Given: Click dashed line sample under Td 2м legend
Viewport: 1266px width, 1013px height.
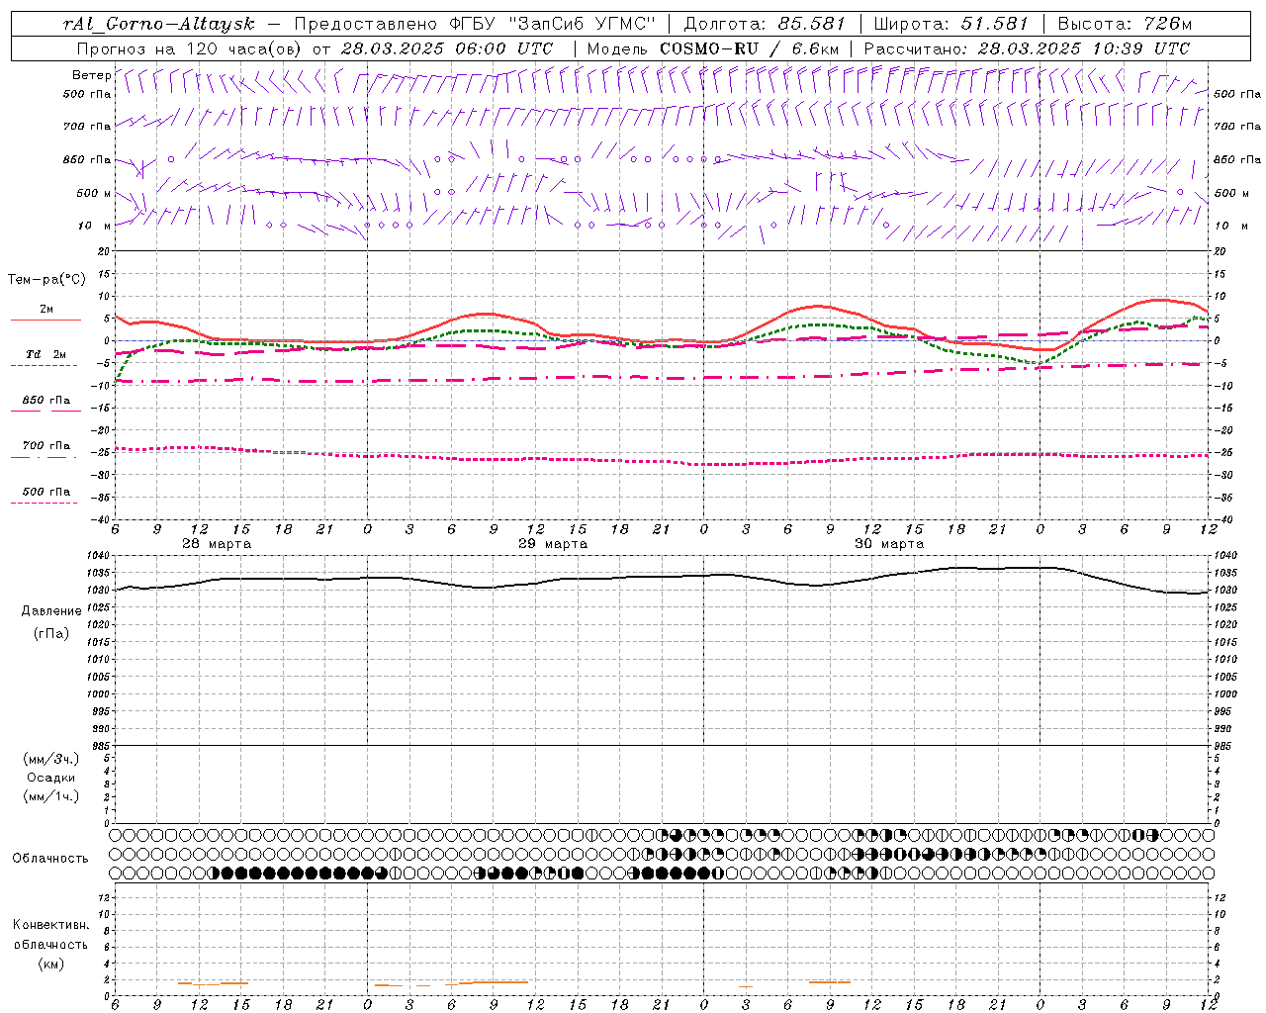Looking at the screenshot, I should click(x=45, y=366).
